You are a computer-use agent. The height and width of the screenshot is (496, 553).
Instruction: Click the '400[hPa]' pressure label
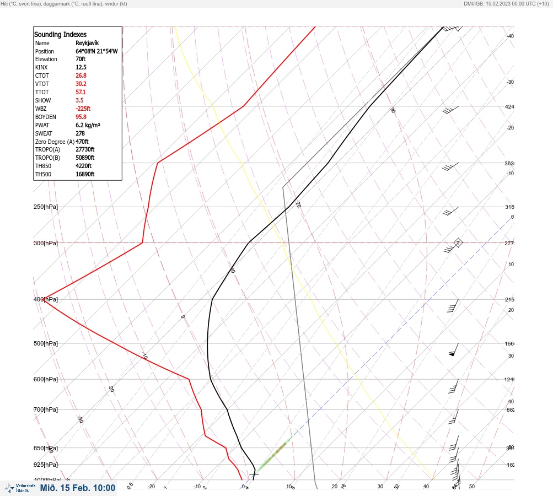46,299
